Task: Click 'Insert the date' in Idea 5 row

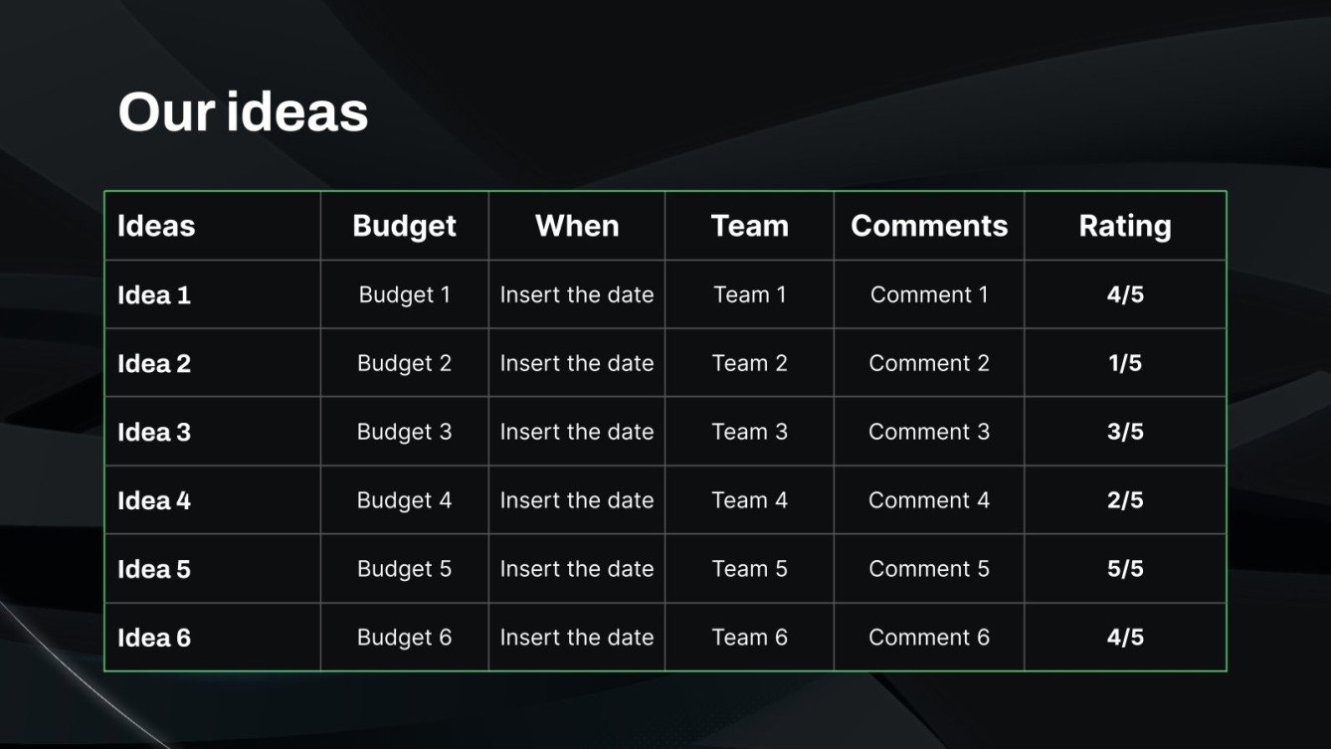Action: pyautogui.click(x=577, y=569)
